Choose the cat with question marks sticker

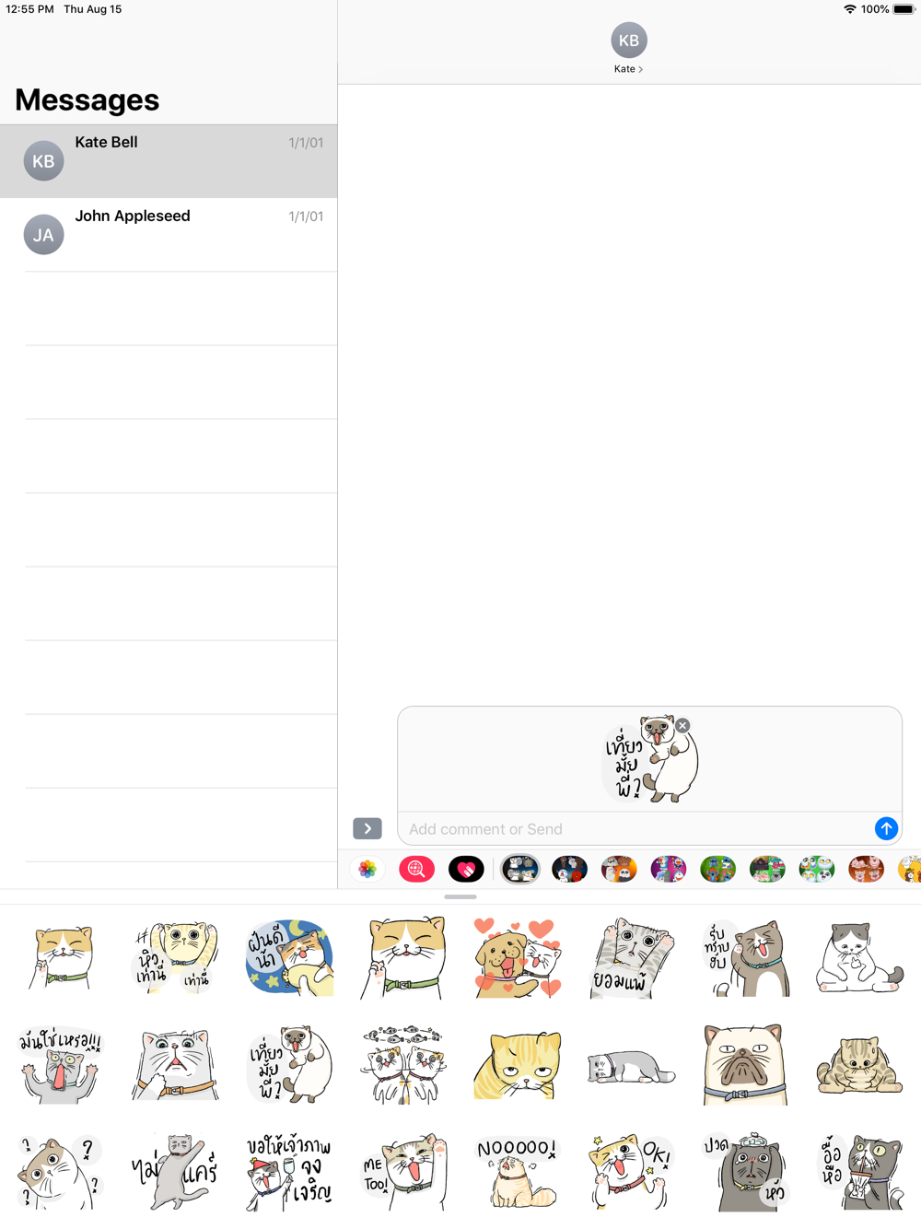click(x=62, y=1172)
